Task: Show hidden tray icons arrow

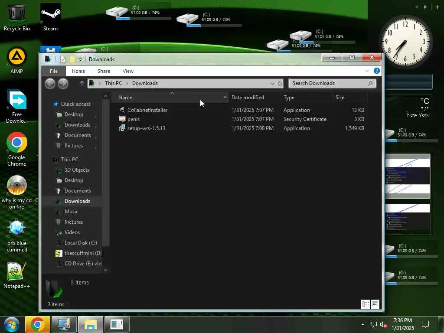Action: (x=362, y=324)
